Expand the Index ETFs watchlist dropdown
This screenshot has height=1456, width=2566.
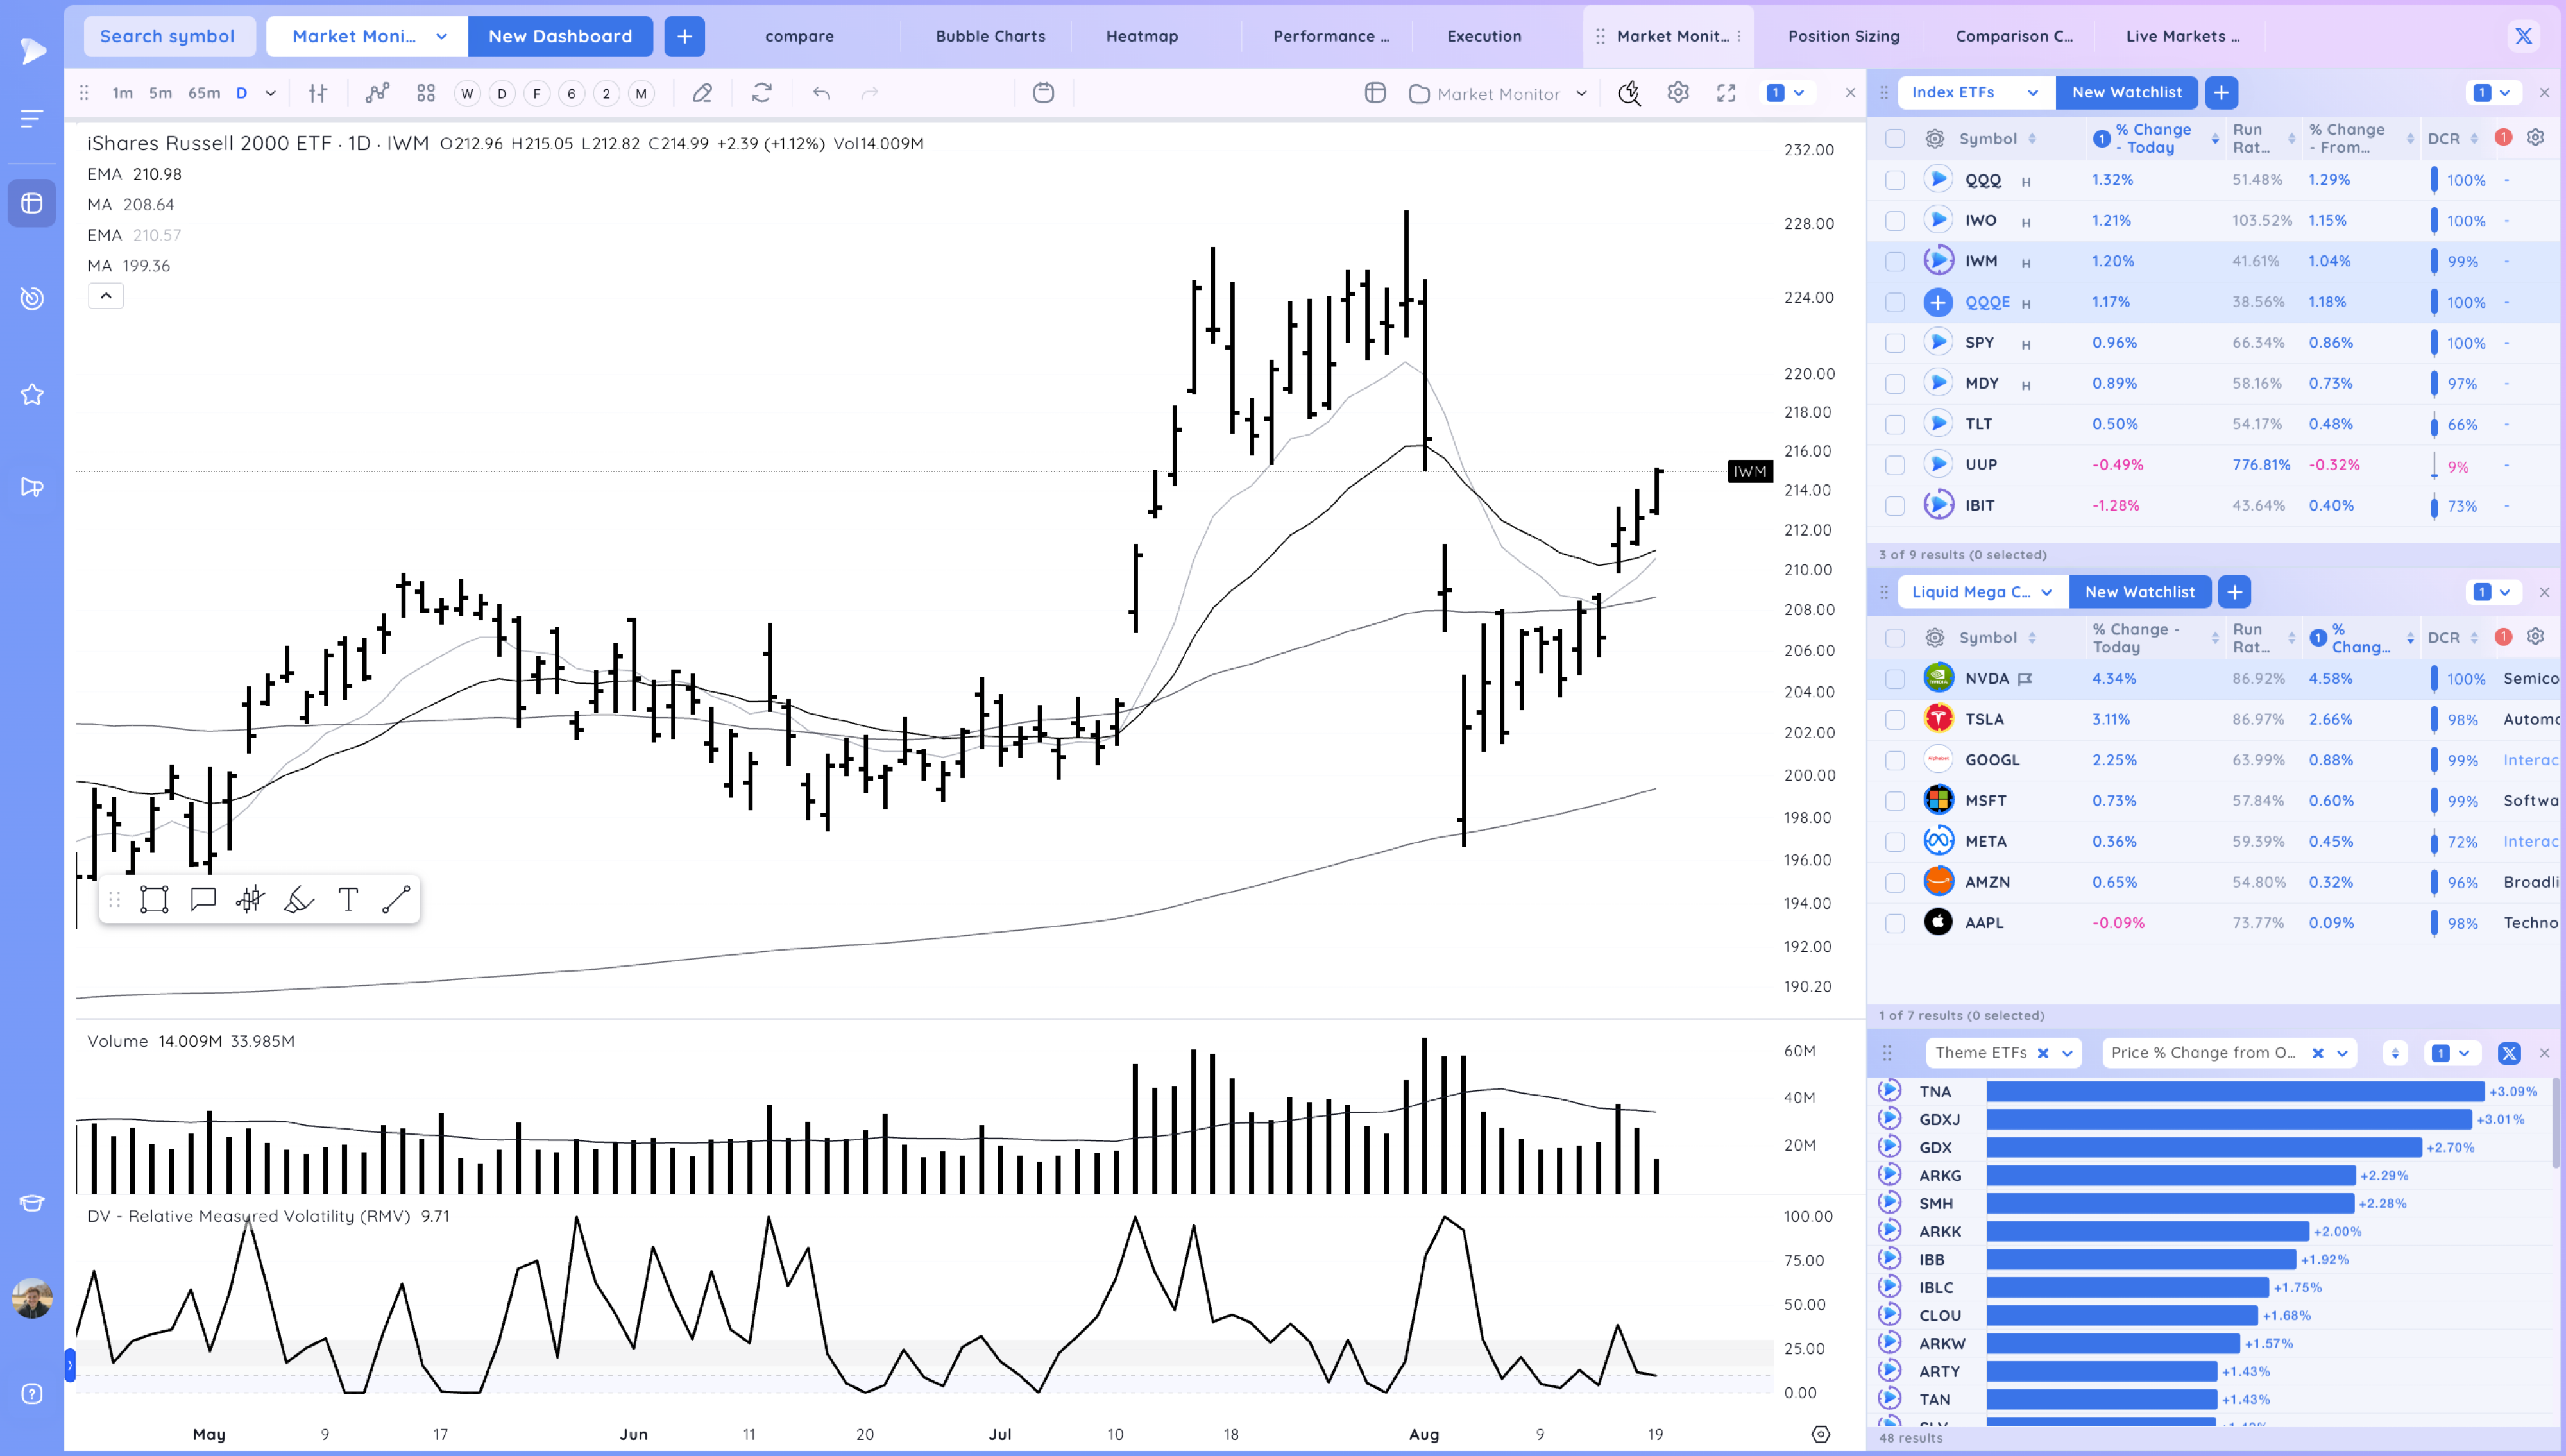click(x=2032, y=92)
